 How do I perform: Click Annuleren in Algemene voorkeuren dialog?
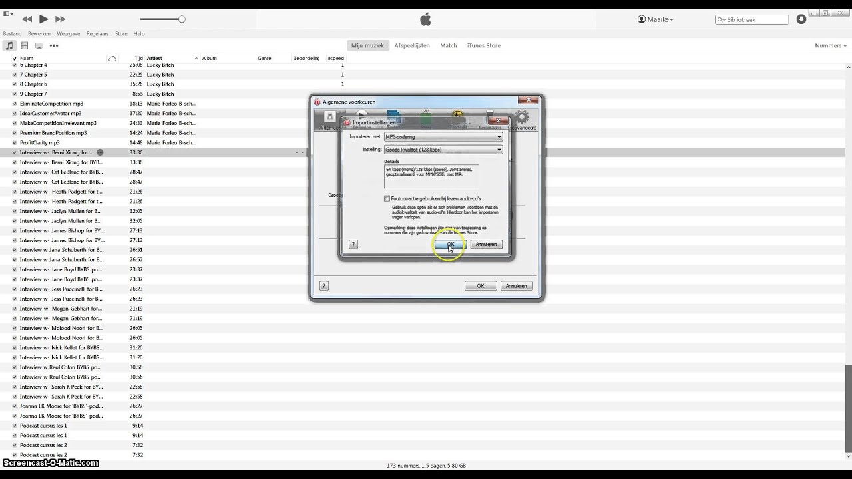click(x=517, y=286)
